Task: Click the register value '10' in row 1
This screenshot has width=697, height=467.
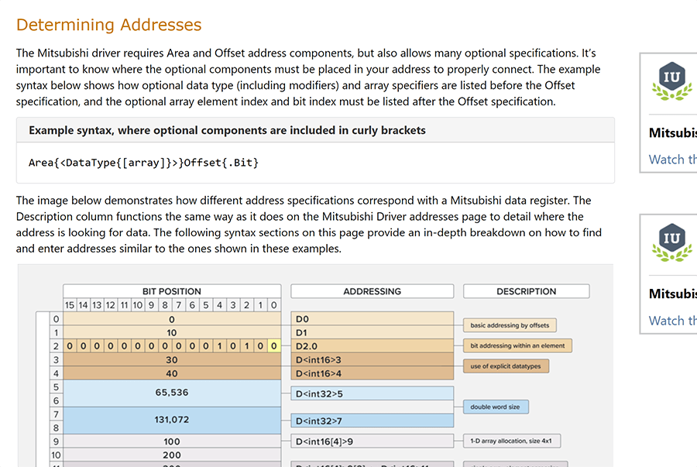Action: [x=172, y=332]
